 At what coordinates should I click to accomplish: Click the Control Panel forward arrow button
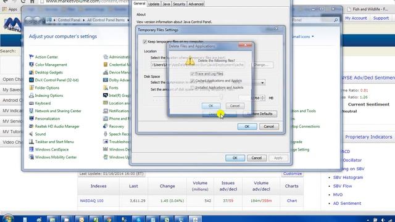(x=37, y=20)
